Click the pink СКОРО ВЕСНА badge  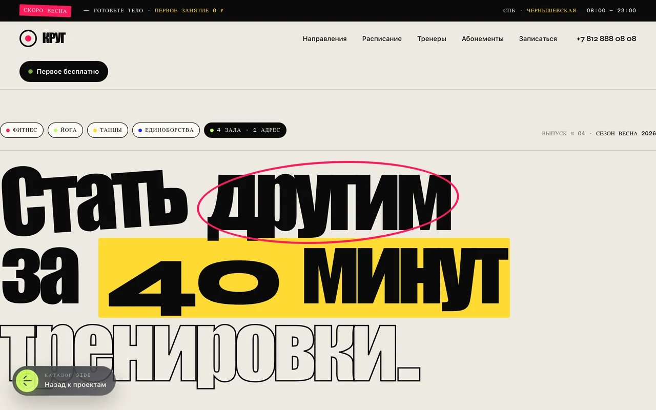(45, 11)
